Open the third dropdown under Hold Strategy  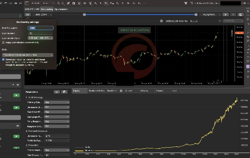pos(57,112)
